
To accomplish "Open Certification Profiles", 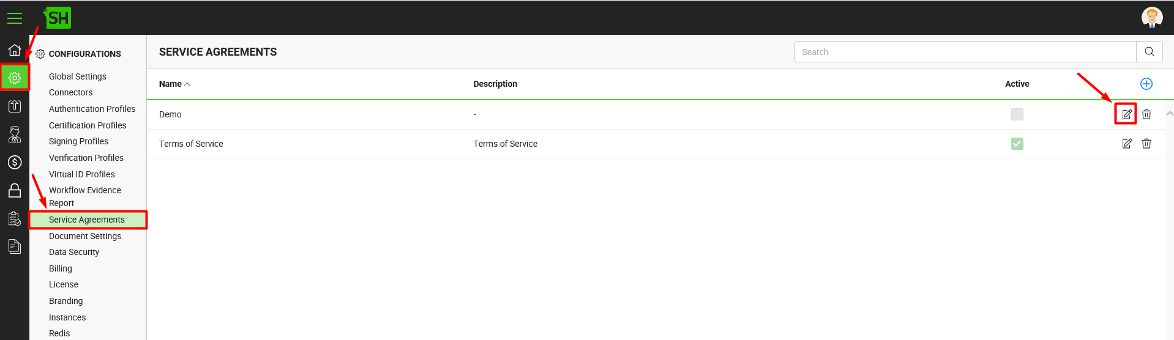I will pyautogui.click(x=88, y=125).
